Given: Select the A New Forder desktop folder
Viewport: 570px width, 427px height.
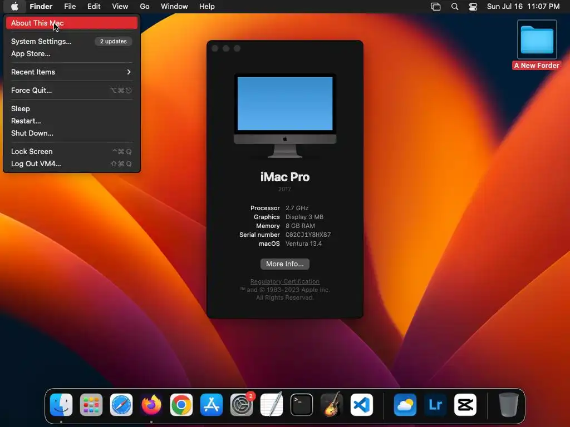Looking at the screenshot, I should pyautogui.click(x=537, y=45).
